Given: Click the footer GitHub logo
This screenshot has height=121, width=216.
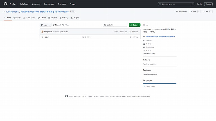Looking at the screenshot, I should [67, 96].
